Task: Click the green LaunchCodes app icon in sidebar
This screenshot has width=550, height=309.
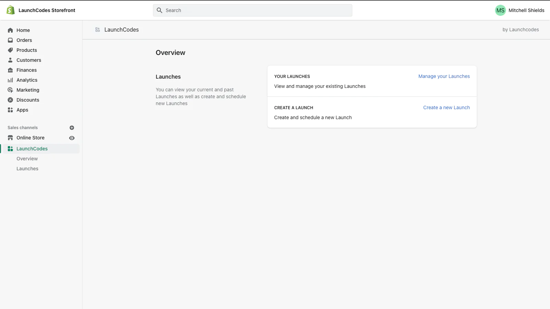Action: (x=10, y=149)
